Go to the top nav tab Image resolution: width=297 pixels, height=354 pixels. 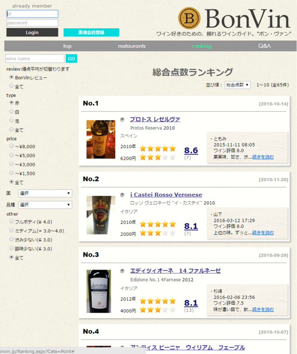[x=67, y=46]
